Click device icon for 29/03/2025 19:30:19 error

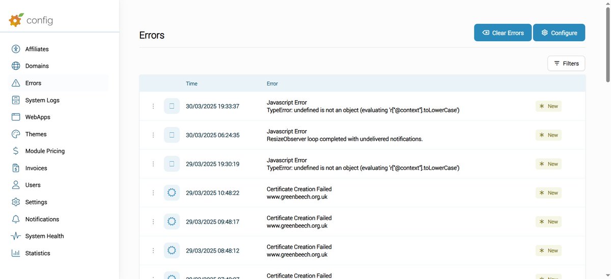pyautogui.click(x=172, y=164)
